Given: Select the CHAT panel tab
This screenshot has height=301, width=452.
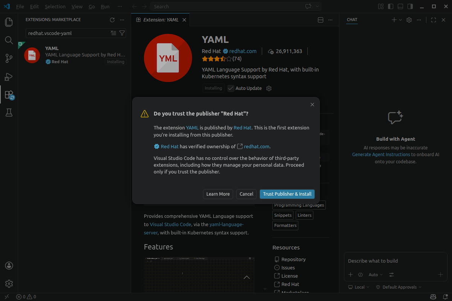Looking at the screenshot, I should (352, 20).
